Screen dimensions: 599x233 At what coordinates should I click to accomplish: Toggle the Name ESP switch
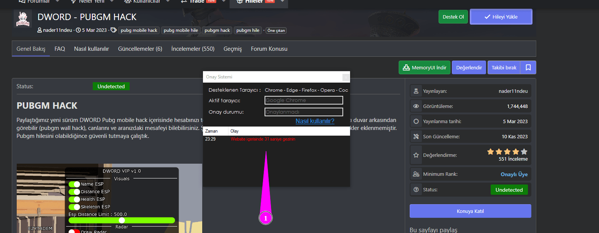pyautogui.click(x=74, y=184)
